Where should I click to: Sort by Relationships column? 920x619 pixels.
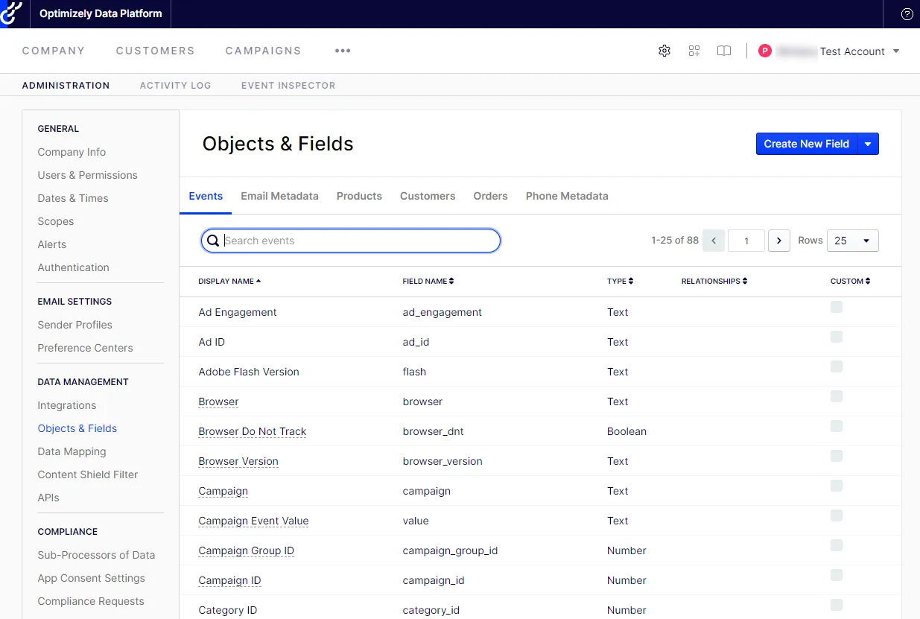tap(714, 281)
